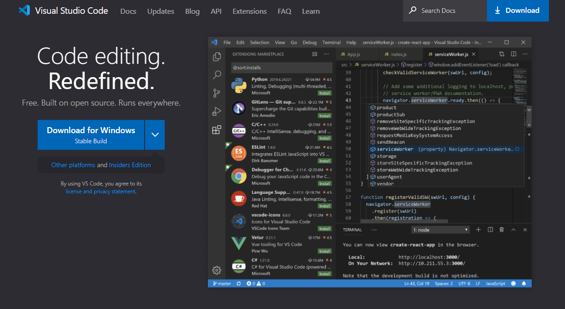Install the Python extension
Screen dimensions: 565x309
click(325, 93)
